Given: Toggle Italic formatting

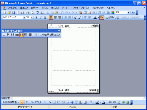Looking at the screenshot, I should 41,18.
